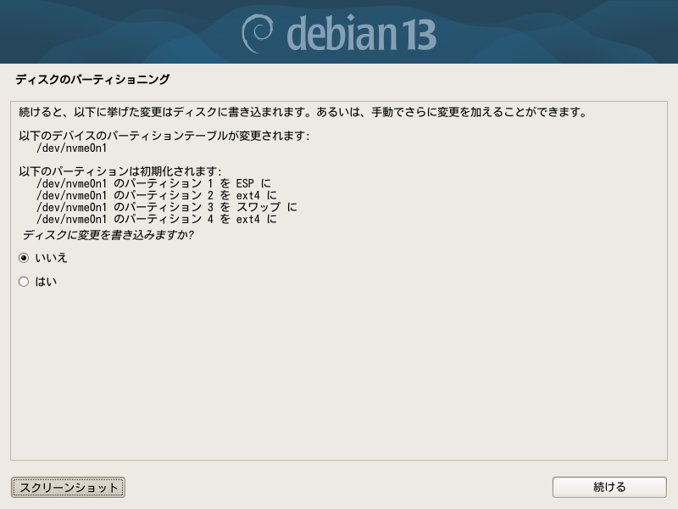Click the Debian swirl logo

click(x=257, y=33)
